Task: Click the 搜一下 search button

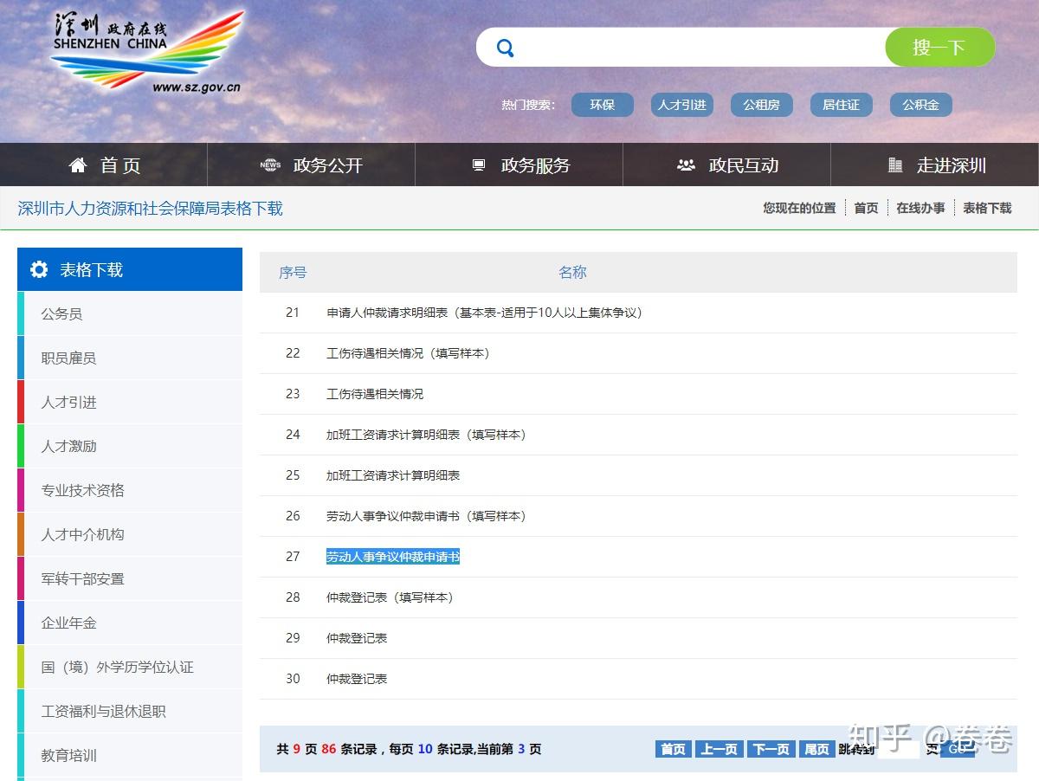Action: click(x=939, y=47)
